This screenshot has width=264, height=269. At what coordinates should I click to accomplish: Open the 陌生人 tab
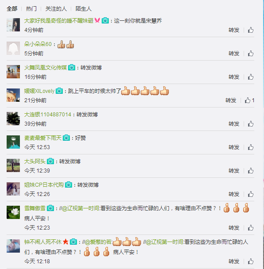coord(84,8)
